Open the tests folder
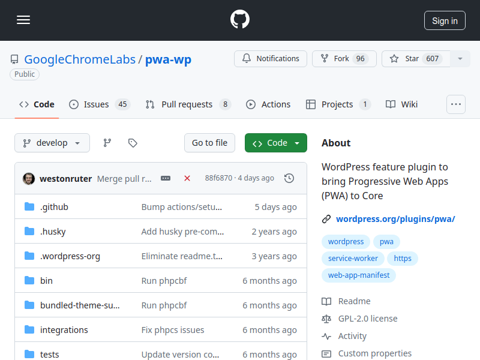This screenshot has width=480, height=360. [x=50, y=354]
